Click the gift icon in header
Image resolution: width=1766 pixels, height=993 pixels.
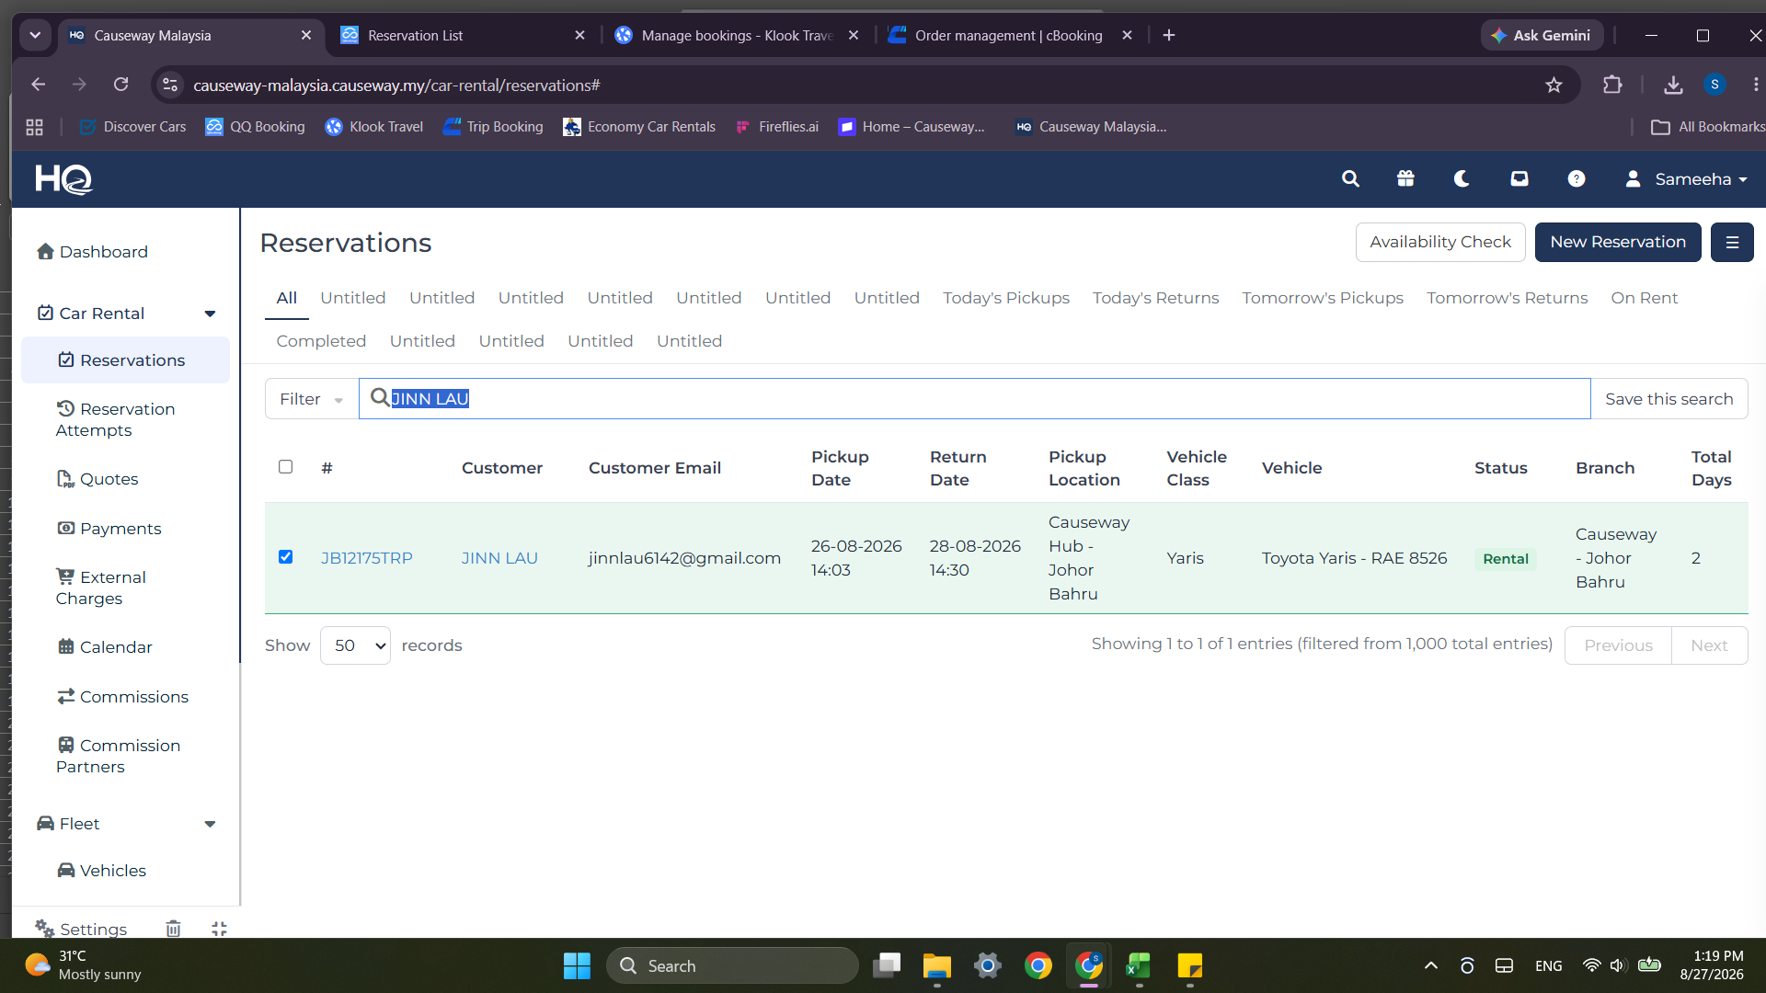coord(1405,179)
